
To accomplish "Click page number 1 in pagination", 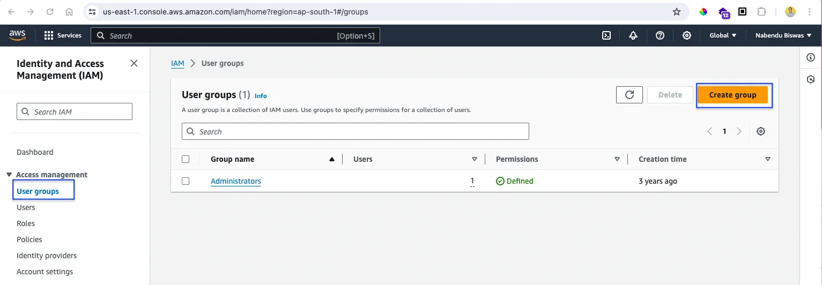I will tap(724, 131).
